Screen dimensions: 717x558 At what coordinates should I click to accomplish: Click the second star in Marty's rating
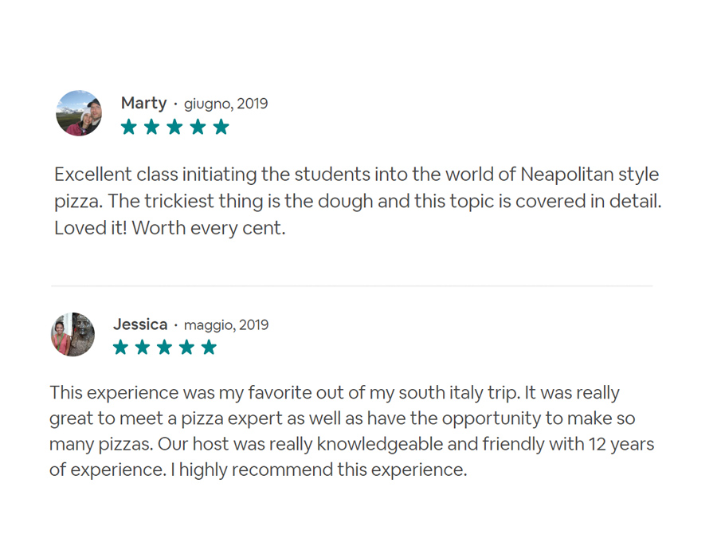tap(152, 127)
